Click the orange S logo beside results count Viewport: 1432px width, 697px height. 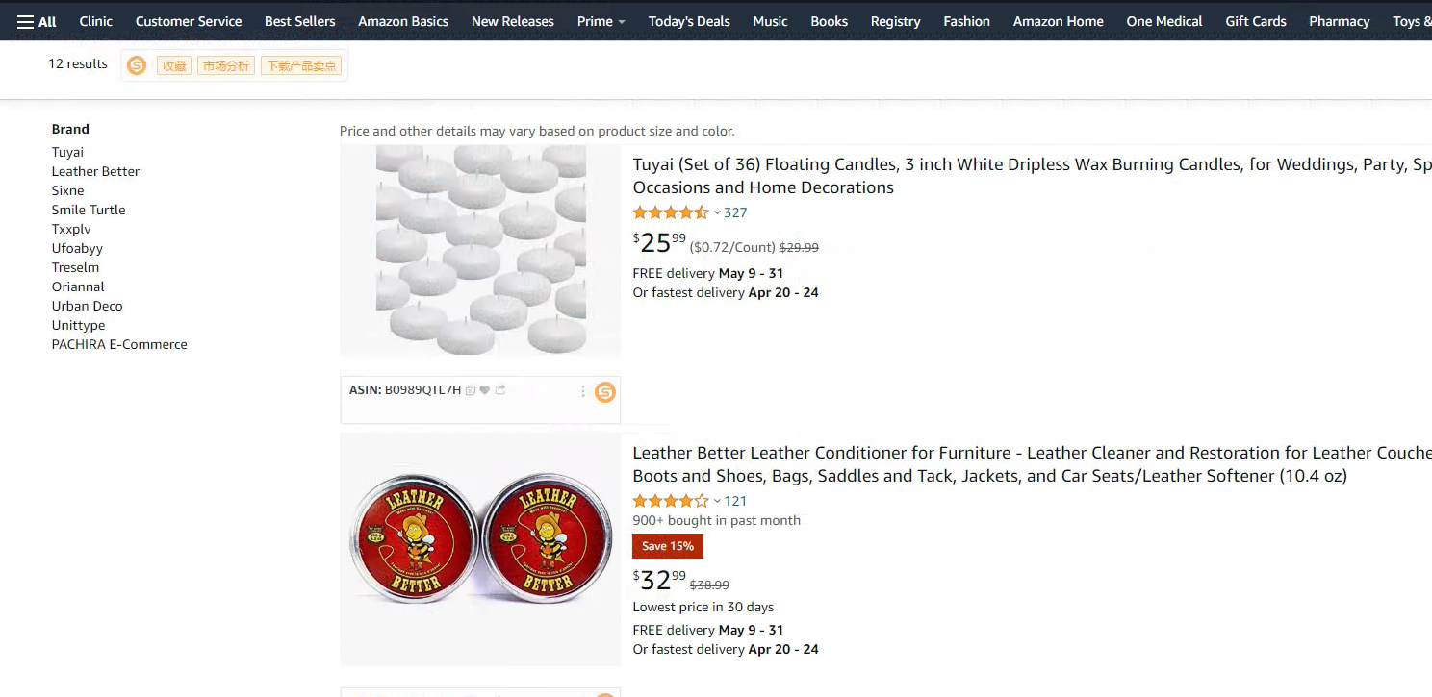tap(137, 65)
